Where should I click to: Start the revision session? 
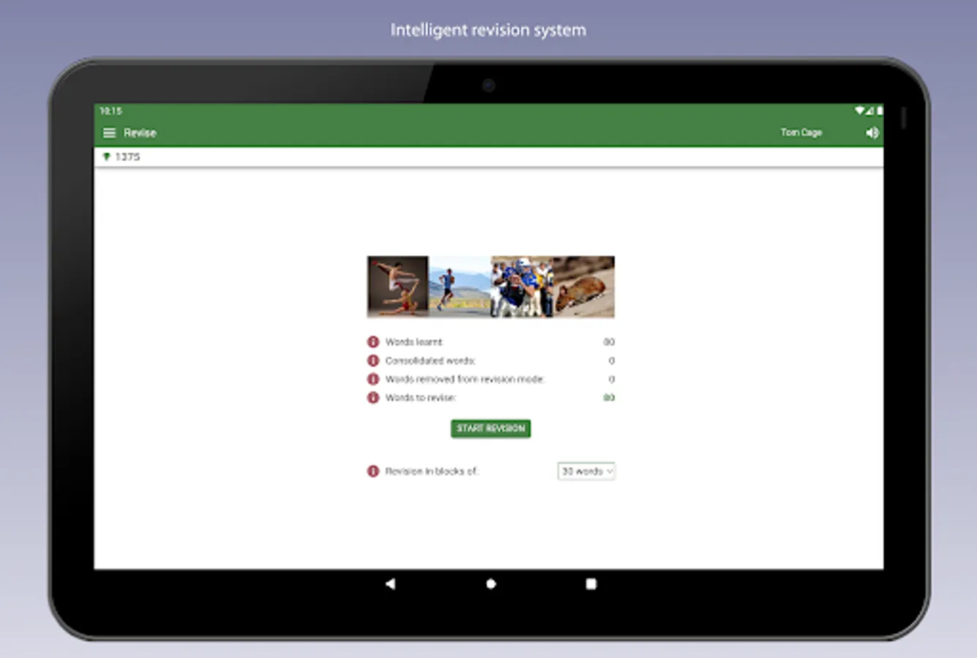click(x=491, y=428)
